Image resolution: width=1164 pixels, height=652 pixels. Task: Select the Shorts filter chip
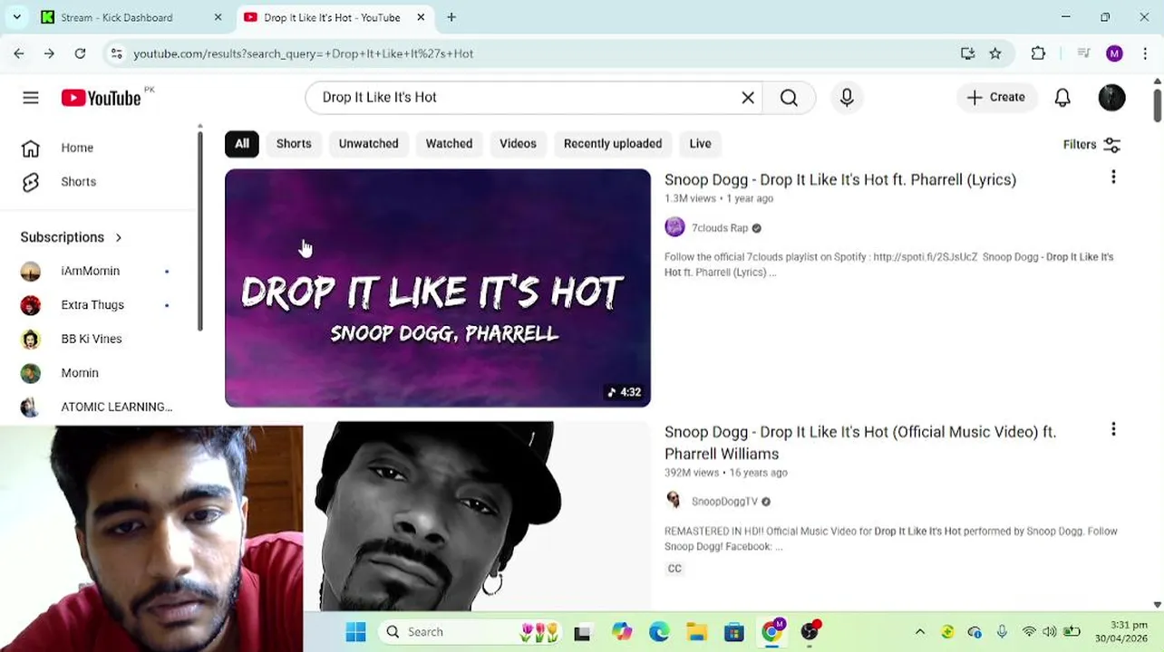294,144
